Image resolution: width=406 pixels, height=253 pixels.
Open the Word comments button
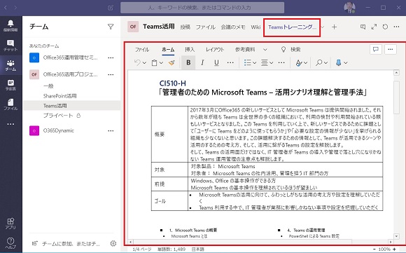click(376, 49)
